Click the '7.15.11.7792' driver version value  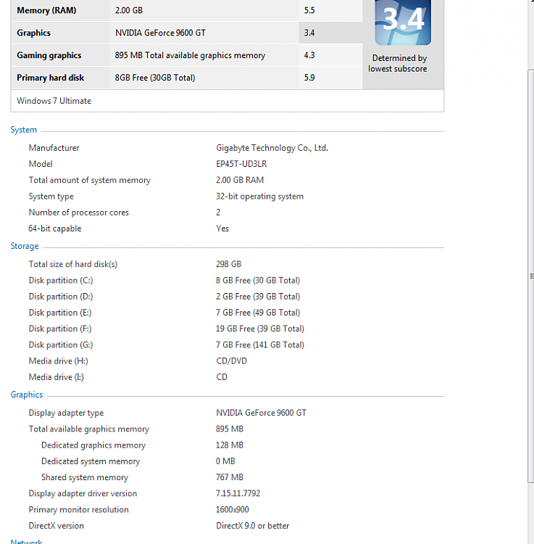coord(238,493)
